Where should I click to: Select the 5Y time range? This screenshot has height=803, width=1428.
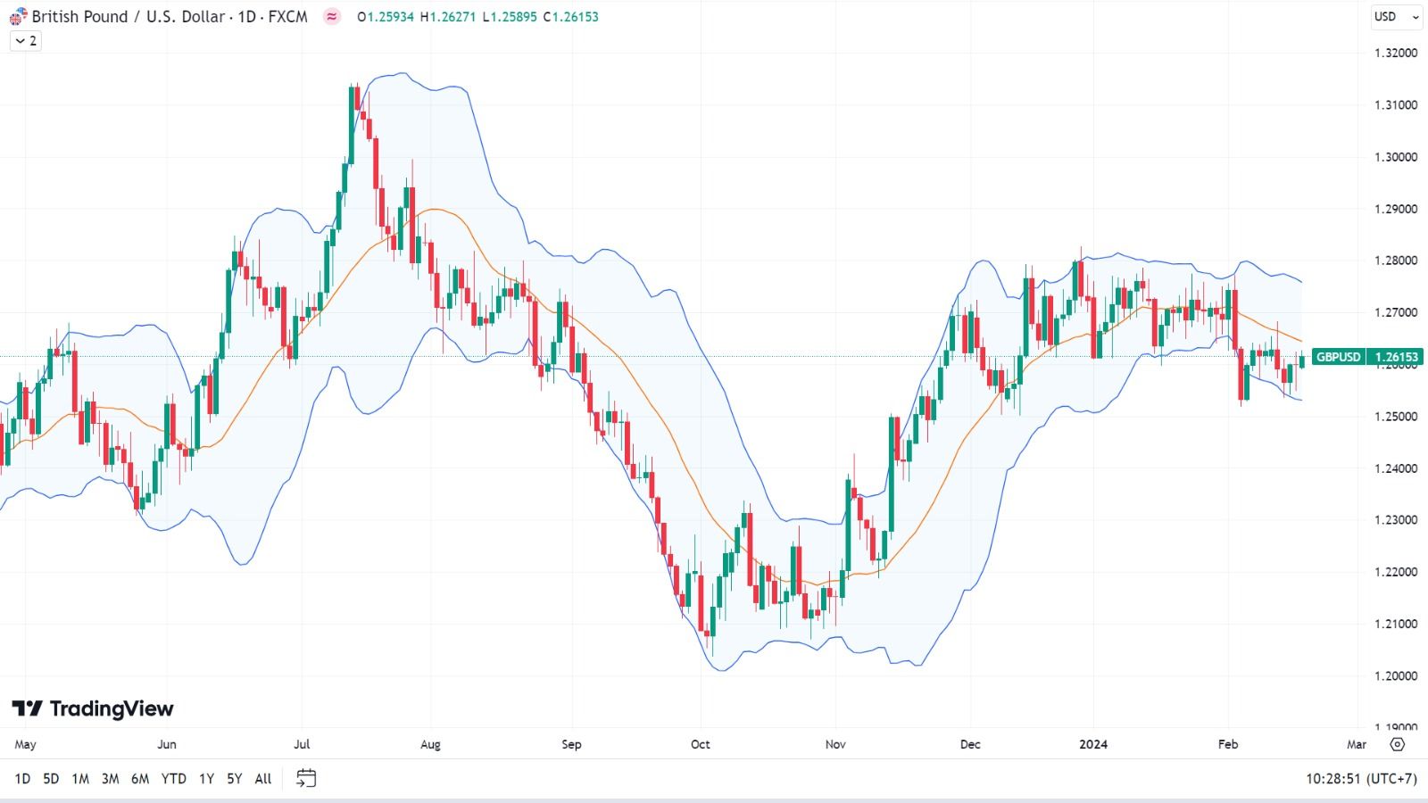tap(234, 779)
